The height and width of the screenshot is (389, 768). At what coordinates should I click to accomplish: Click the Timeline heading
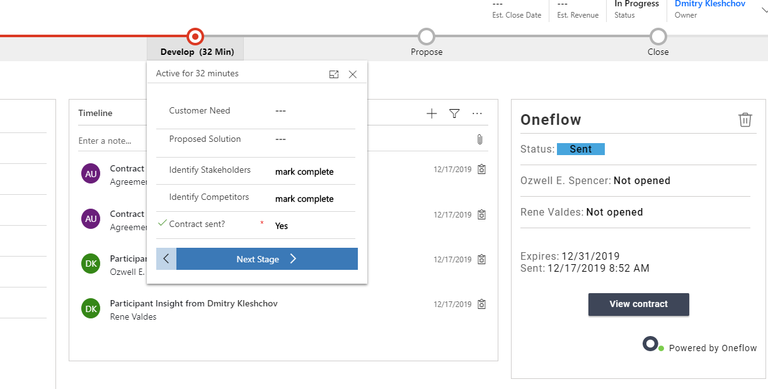(x=95, y=113)
